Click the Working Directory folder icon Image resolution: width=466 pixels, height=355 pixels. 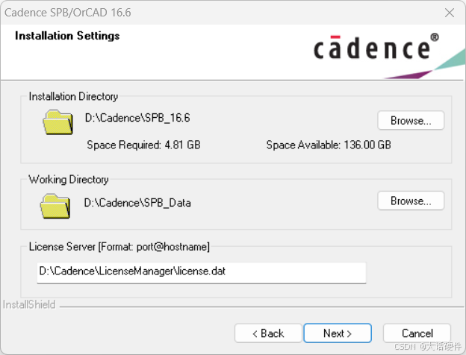[x=55, y=207]
